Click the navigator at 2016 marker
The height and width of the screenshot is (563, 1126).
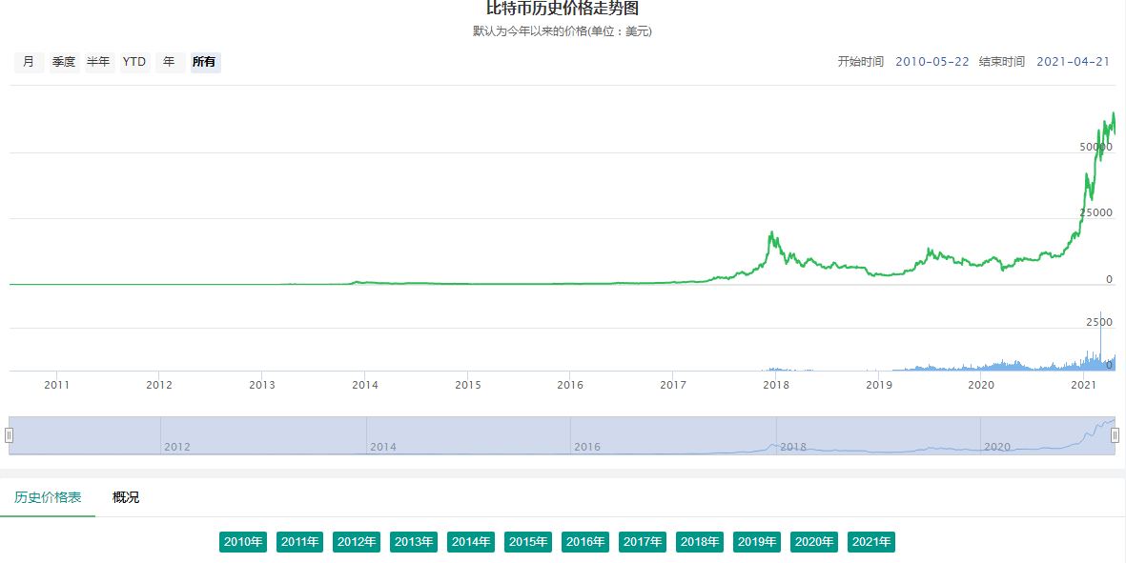[x=586, y=447]
